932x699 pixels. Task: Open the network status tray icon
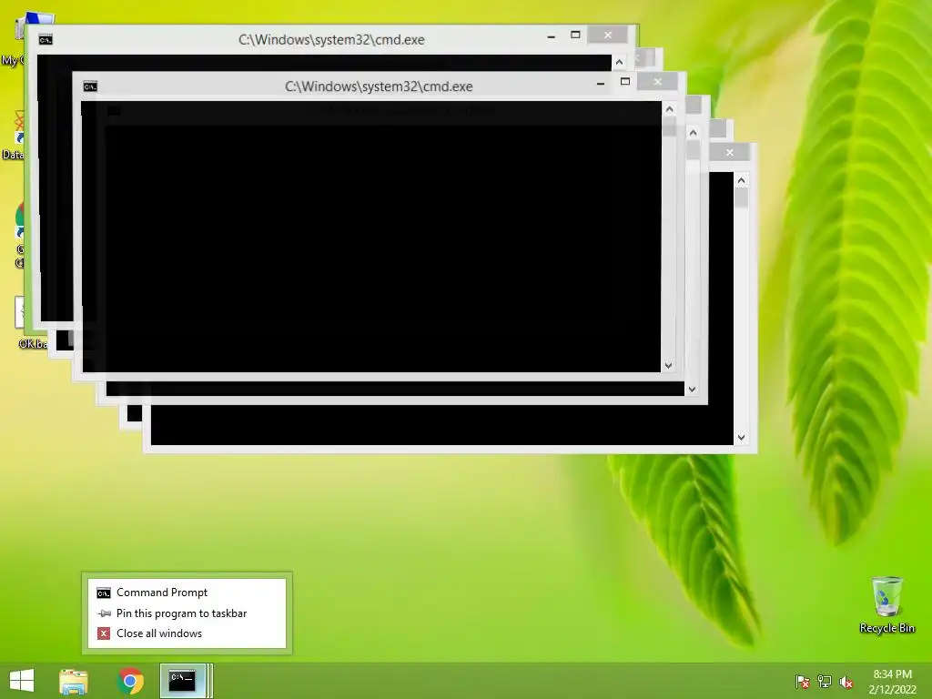(825, 682)
